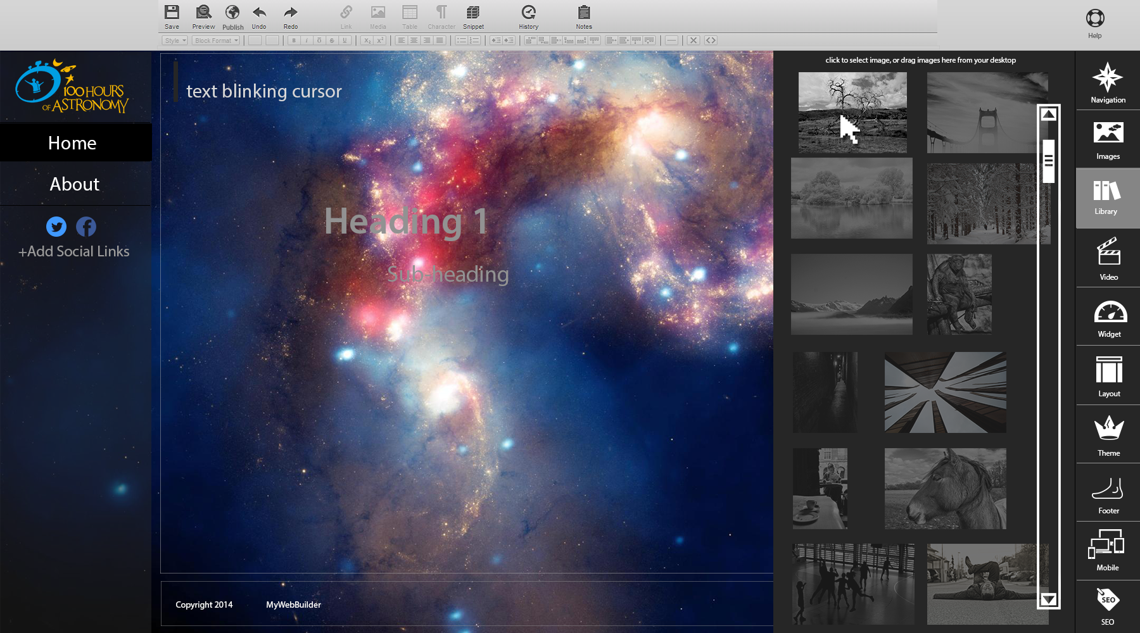Toggle subscript formatting
Viewport: 1140px width, 633px height.
tap(367, 41)
